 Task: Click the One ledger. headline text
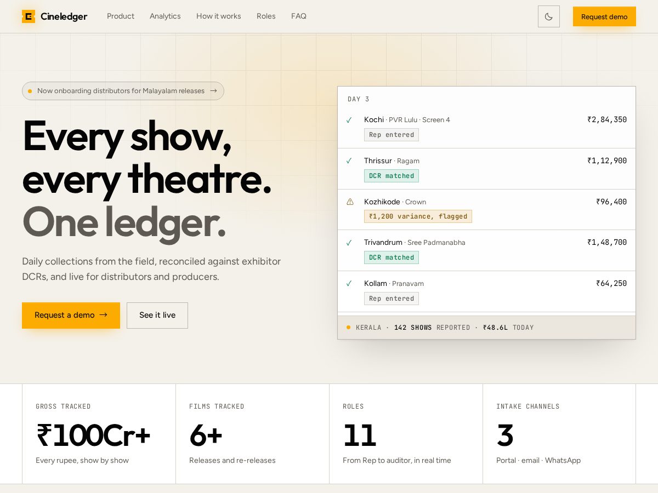124,222
